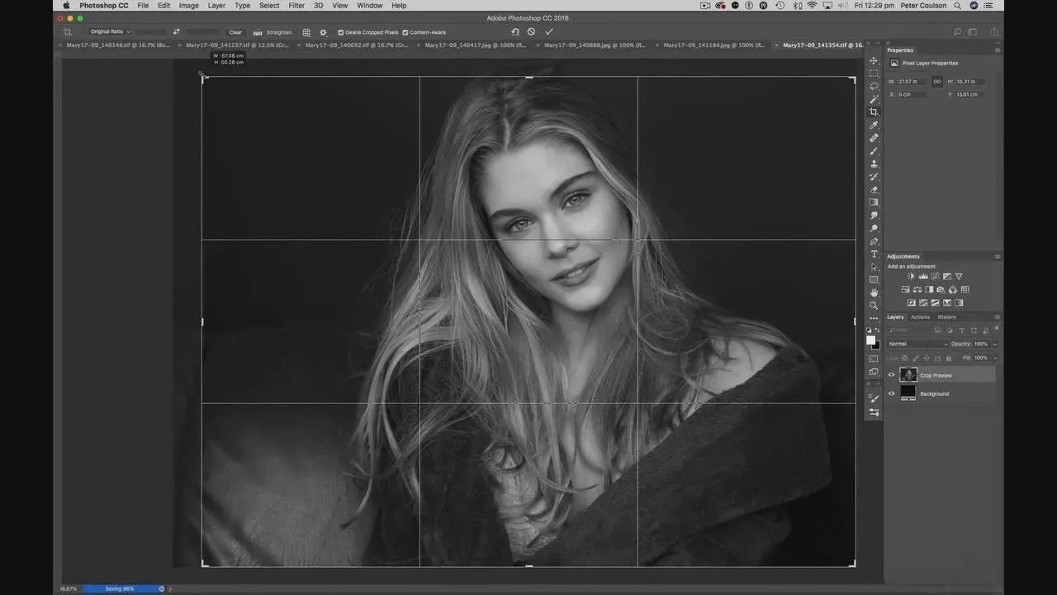The height and width of the screenshot is (595, 1057).
Task: Click the white foreground color swatch
Action: coord(870,340)
